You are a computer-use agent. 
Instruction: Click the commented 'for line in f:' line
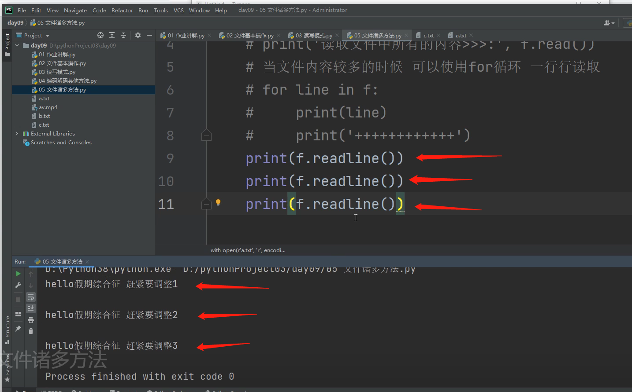[x=312, y=90]
